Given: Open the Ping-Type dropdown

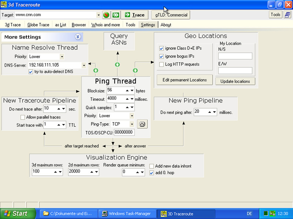Looking at the screenshot, I should tap(132, 124).
